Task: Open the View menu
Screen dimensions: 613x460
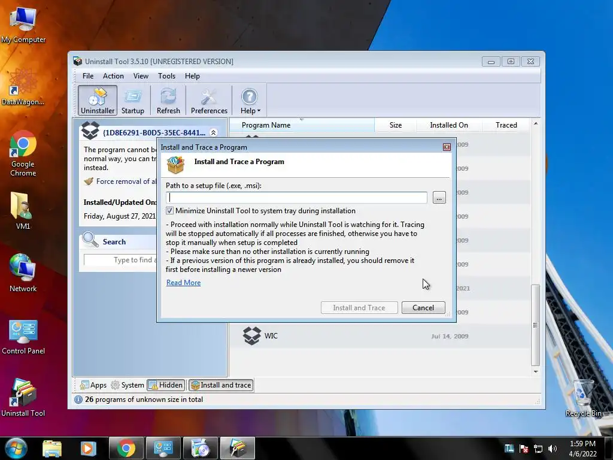Action: click(141, 76)
